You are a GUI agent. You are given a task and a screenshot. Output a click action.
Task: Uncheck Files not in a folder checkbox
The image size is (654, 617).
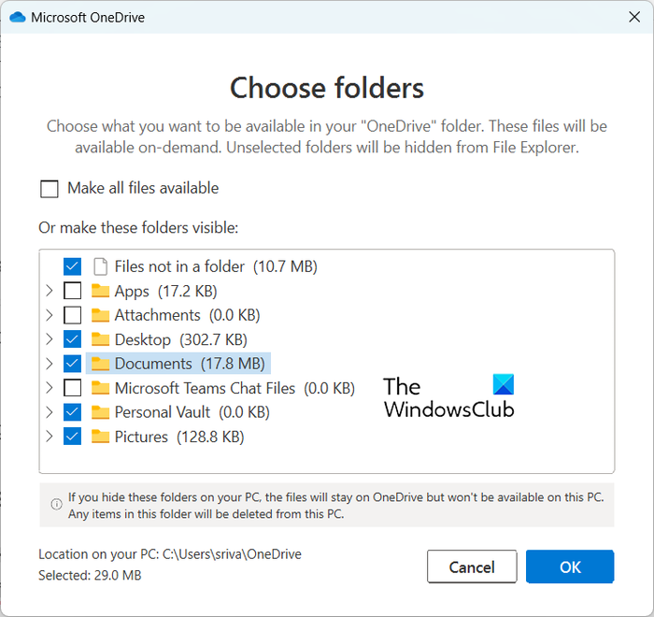coord(72,266)
